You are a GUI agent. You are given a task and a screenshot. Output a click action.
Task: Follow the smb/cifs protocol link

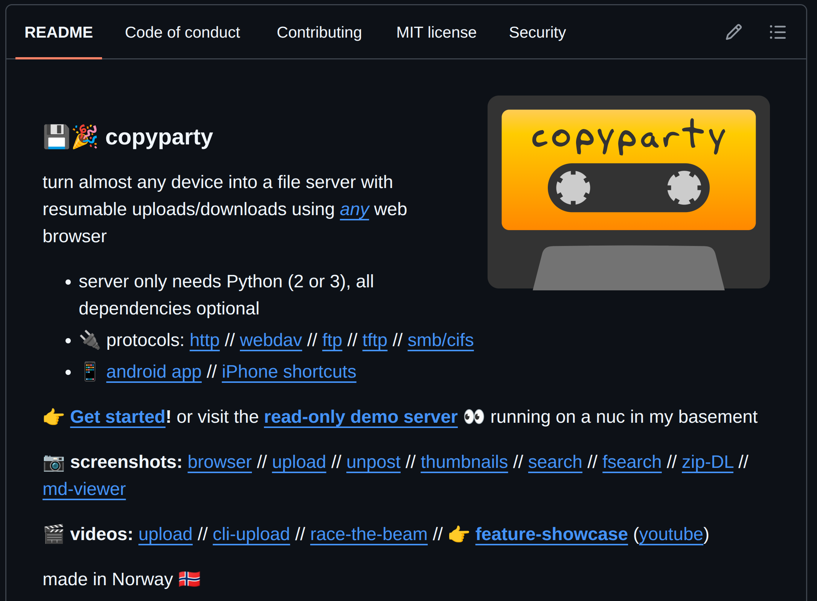click(440, 340)
